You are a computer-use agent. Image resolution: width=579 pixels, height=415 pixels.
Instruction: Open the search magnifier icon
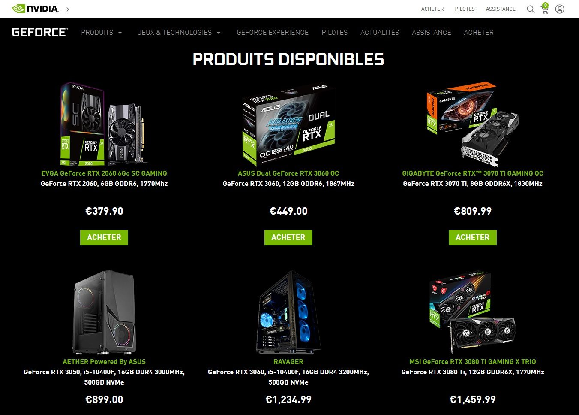(531, 9)
